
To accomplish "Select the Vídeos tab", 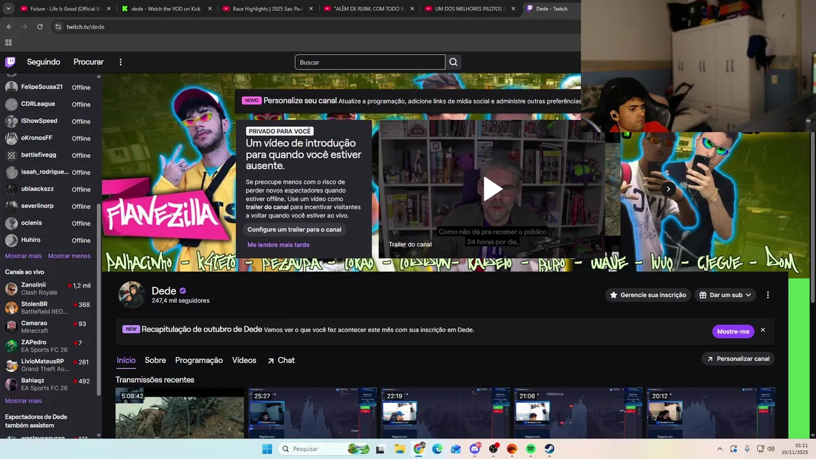I will (244, 360).
